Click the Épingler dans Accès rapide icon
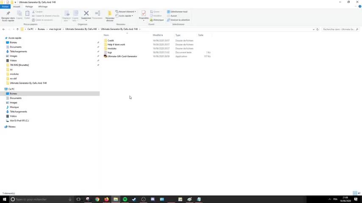This screenshot has height=203, width=362. 8,15
